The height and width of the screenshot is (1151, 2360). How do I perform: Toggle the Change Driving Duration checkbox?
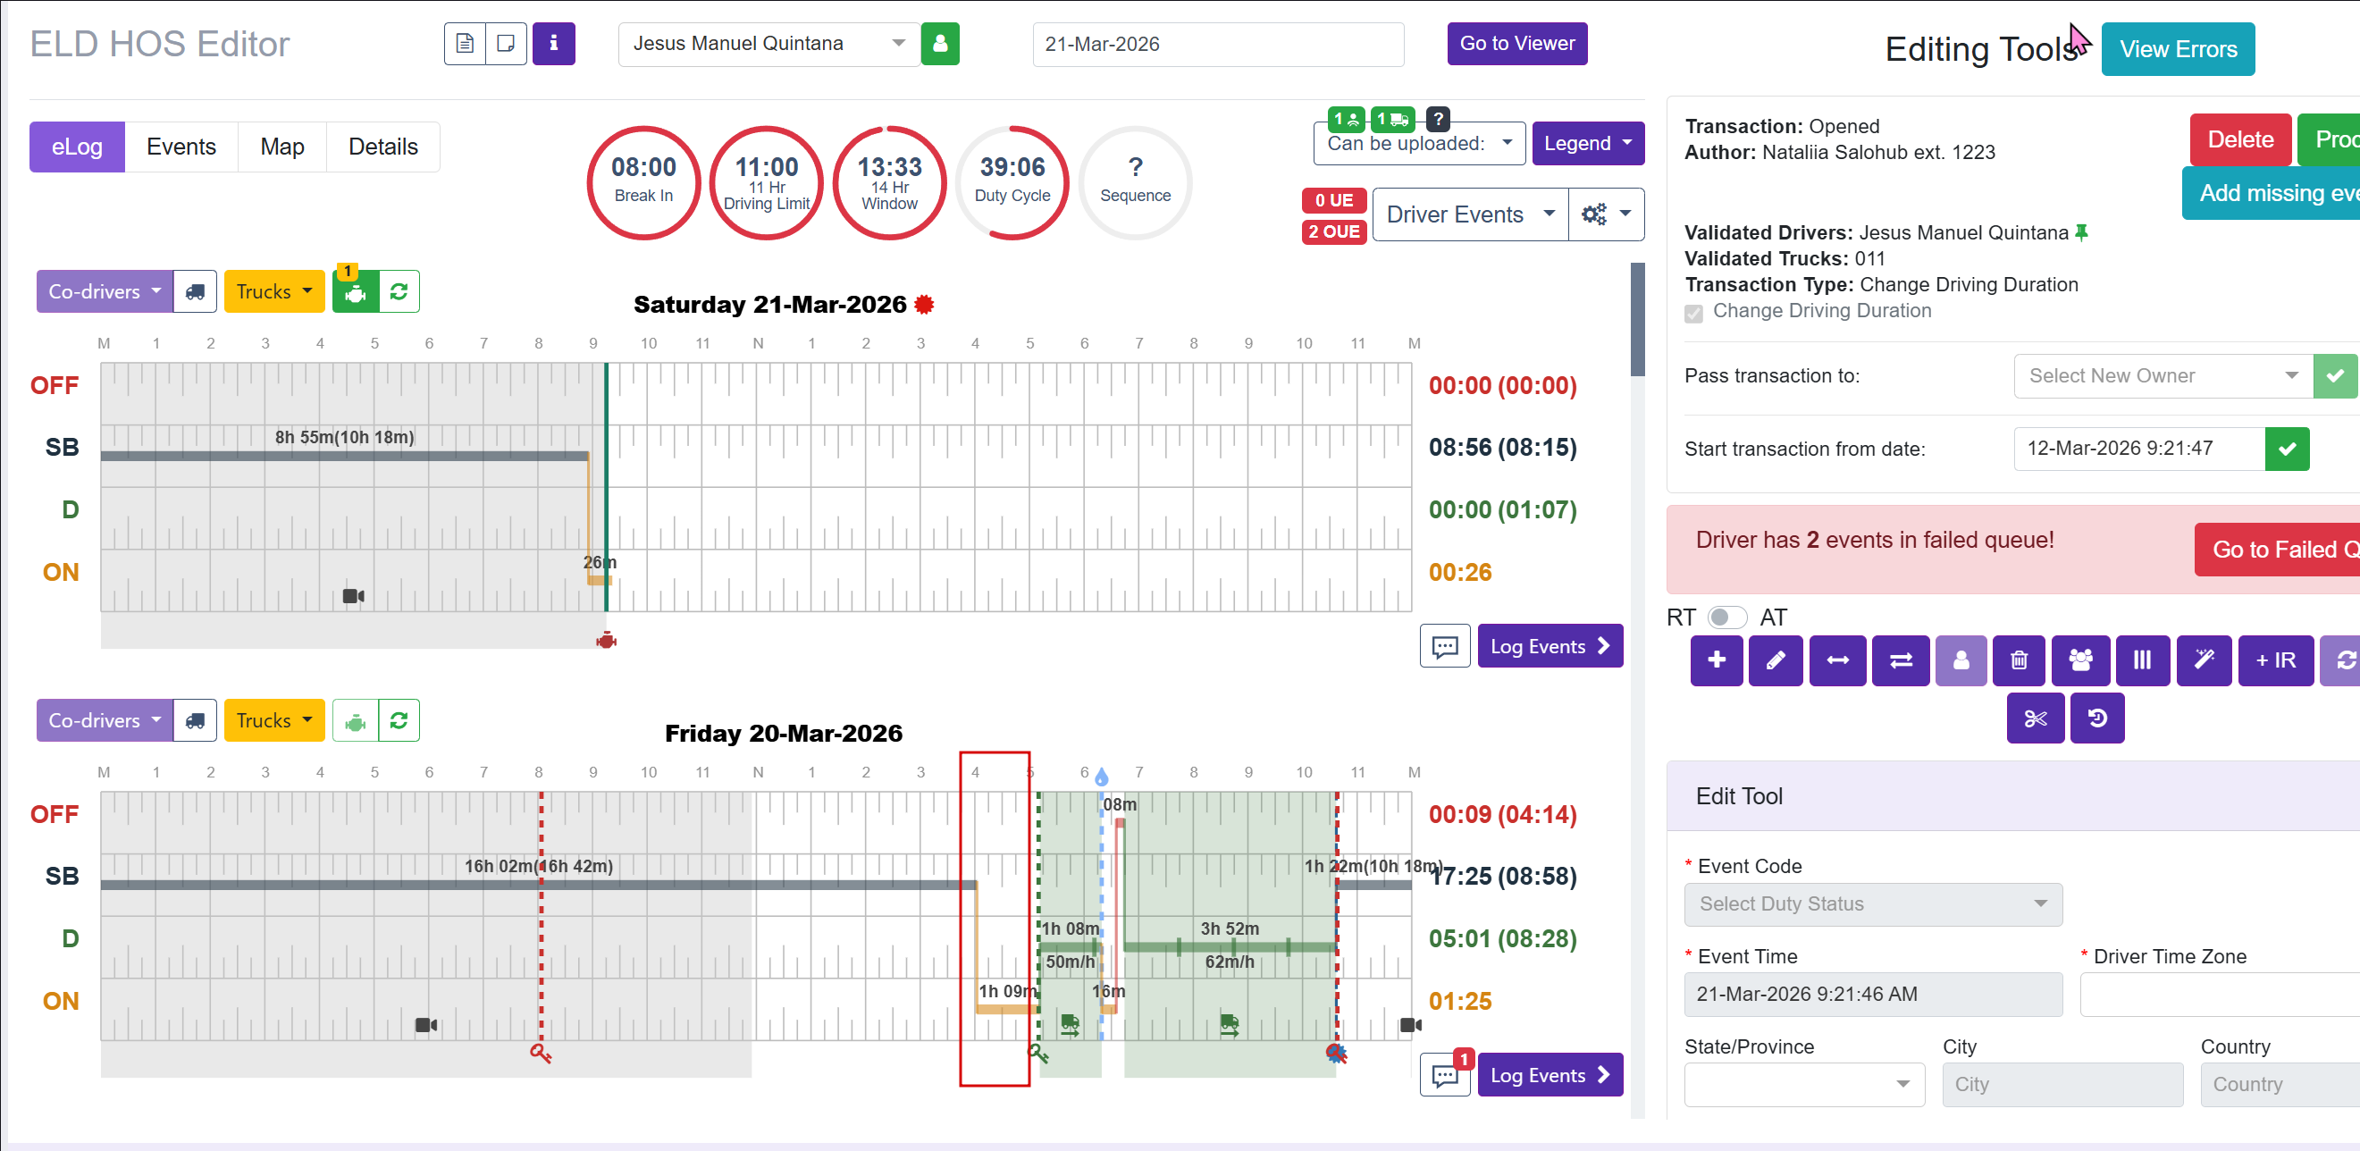click(1694, 313)
